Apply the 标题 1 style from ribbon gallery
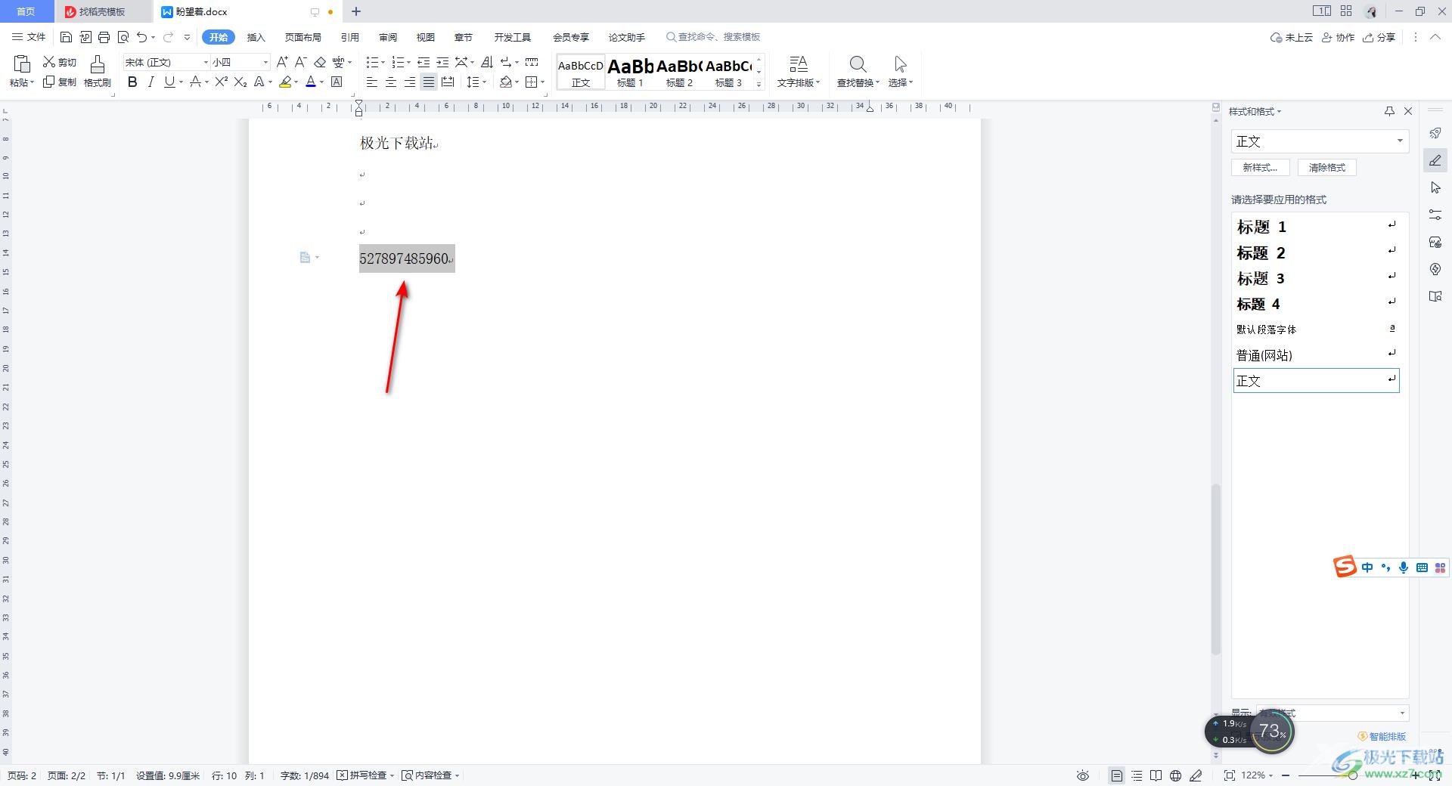Viewport: 1452px width, 786px height. (630, 72)
